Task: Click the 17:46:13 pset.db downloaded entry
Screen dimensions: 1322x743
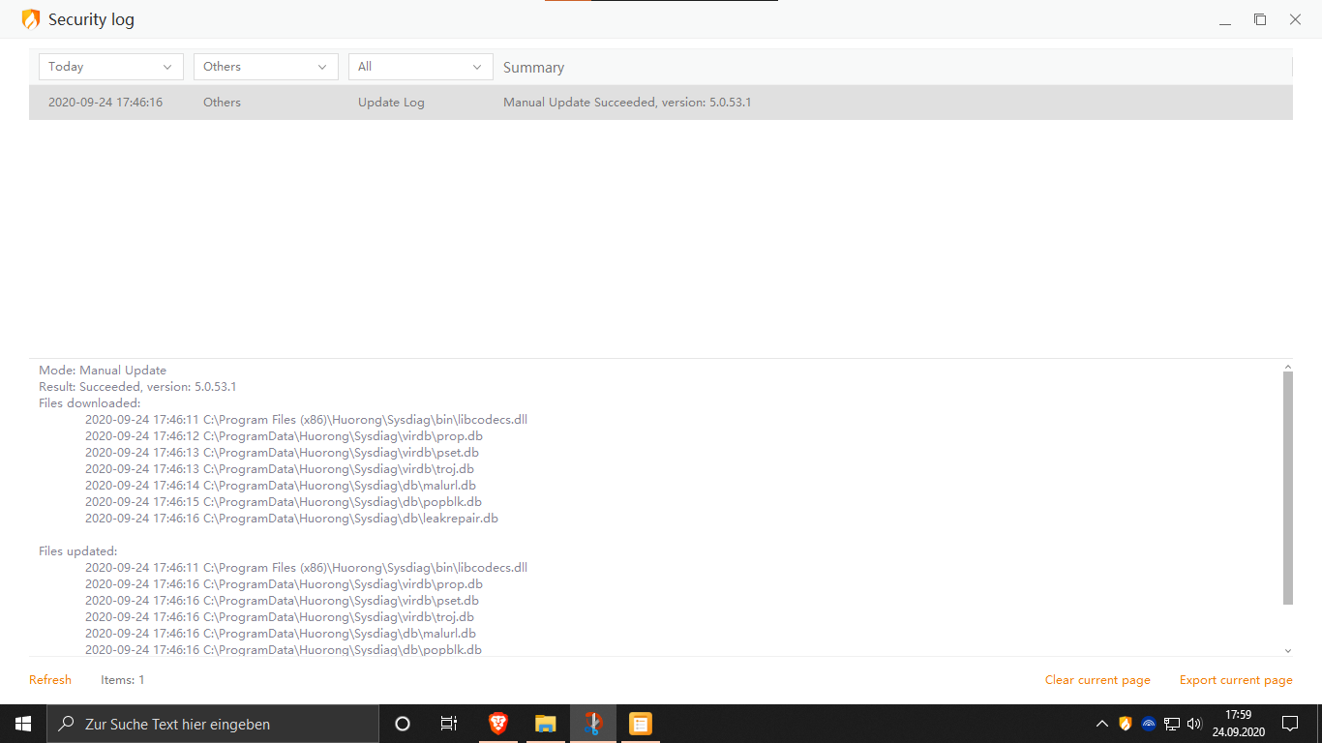Action: 282,453
